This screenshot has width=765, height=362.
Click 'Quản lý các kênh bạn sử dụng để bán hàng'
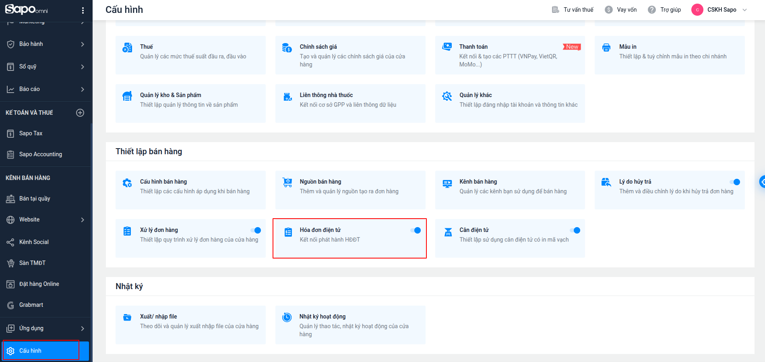click(x=513, y=191)
